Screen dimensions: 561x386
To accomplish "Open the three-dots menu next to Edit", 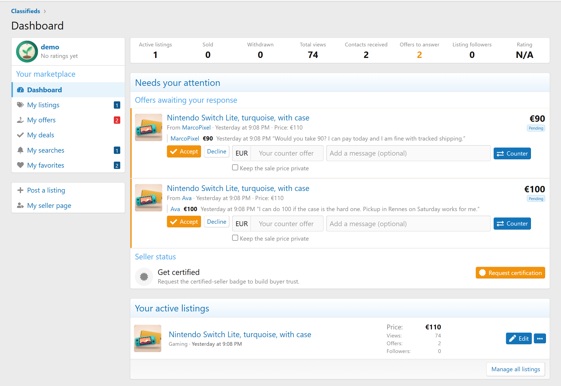I will click(540, 339).
